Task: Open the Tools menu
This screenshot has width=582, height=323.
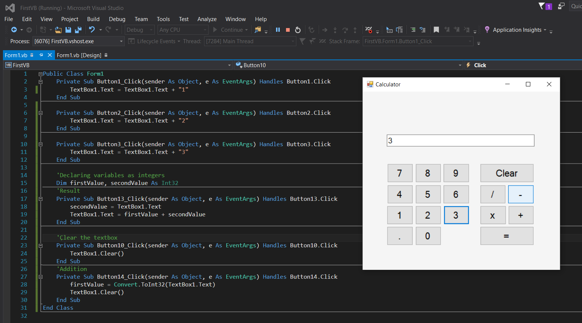Action: tap(163, 19)
